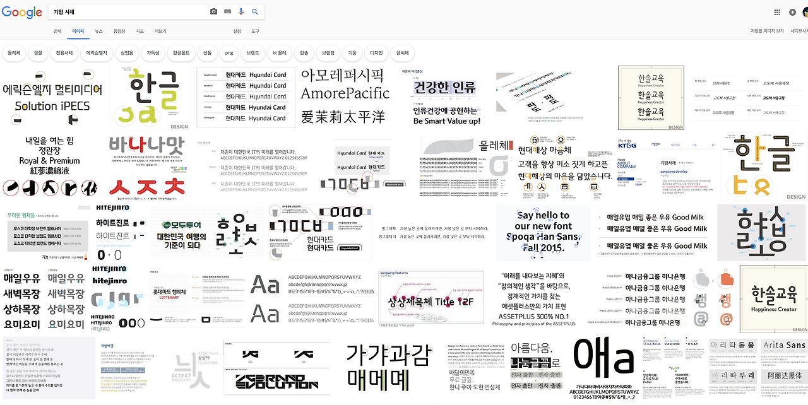Filter by the 디자인 chip
The image size is (808, 405).
pyautogui.click(x=377, y=53)
